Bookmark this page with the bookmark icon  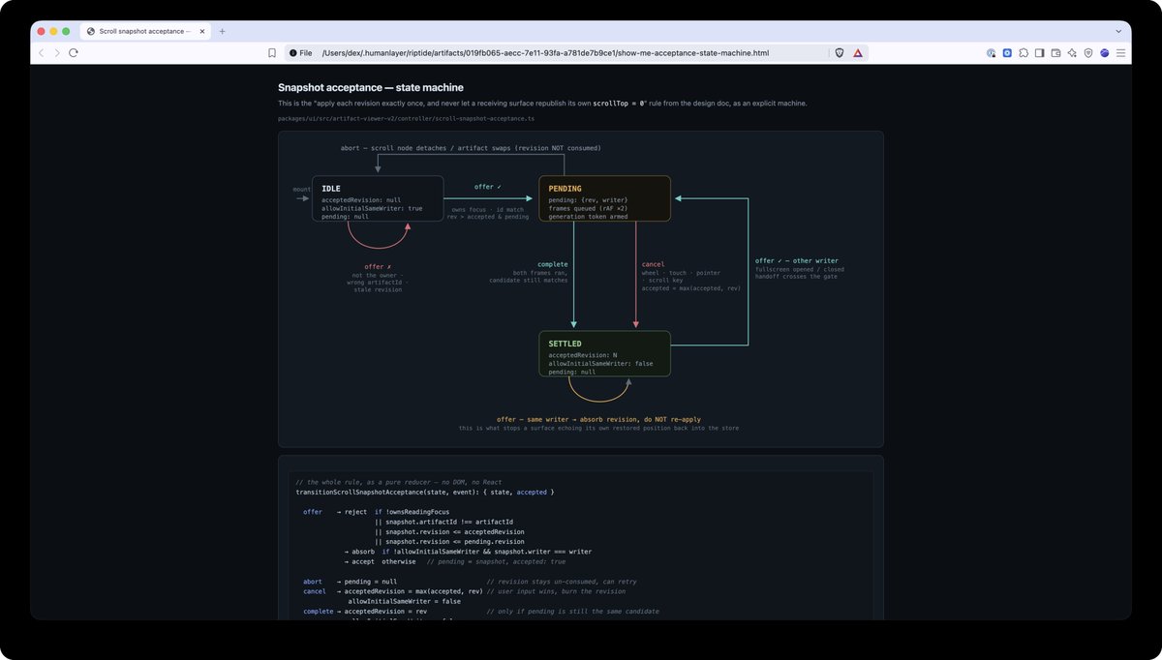coord(270,52)
